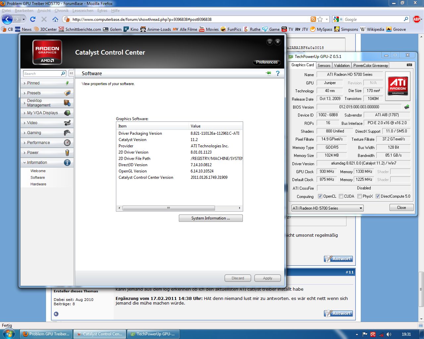Expand the My VGA Displays section
424x339 pixels.
pyautogui.click(x=47, y=113)
